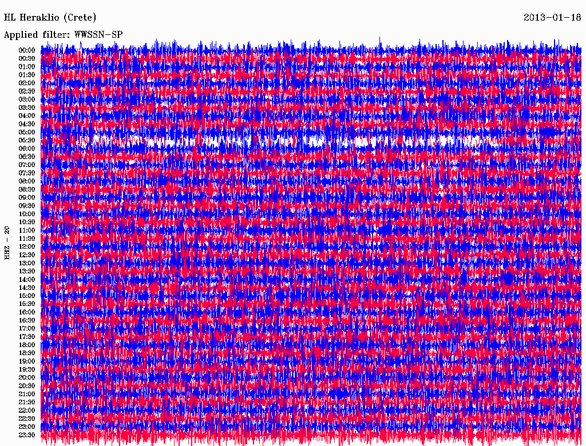Select the 17:30 time row label
586x446 pixels.
[27, 337]
